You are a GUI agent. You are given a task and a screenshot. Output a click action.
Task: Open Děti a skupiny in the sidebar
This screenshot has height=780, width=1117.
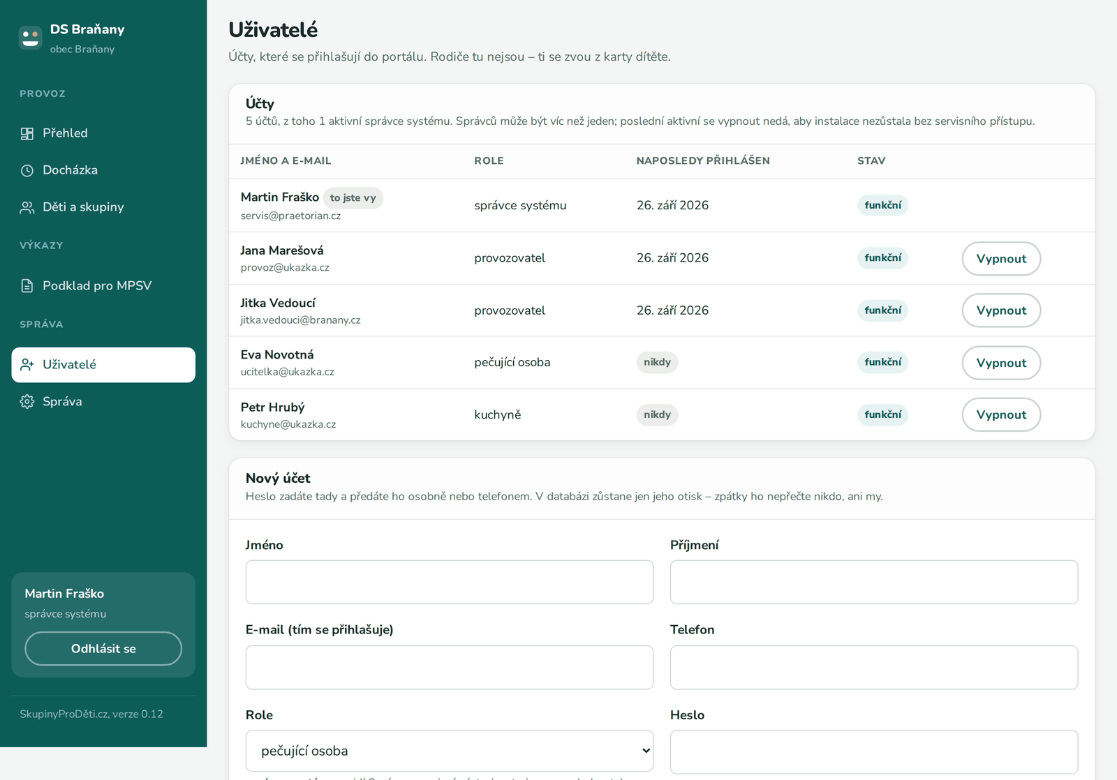coord(103,207)
